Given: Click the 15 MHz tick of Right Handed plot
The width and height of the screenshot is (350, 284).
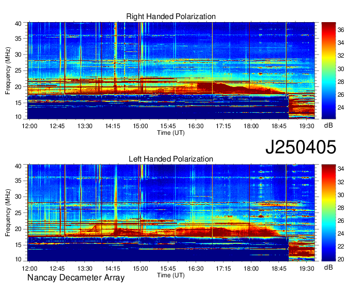Looking at the screenshot, I should (x=19, y=102).
